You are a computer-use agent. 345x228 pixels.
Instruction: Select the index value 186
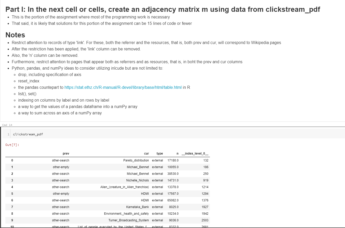(x=206, y=167)
